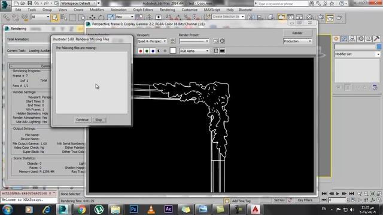Open the Modifier List dropdown
The image size is (383, 215).
coord(357,54)
